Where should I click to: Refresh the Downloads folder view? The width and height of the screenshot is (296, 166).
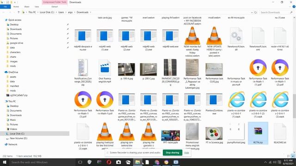point(256,12)
